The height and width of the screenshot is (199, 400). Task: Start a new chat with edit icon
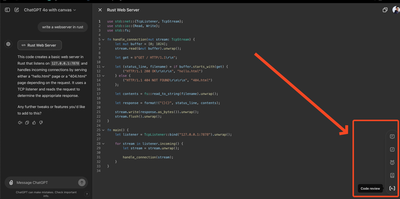tap(17, 10)
